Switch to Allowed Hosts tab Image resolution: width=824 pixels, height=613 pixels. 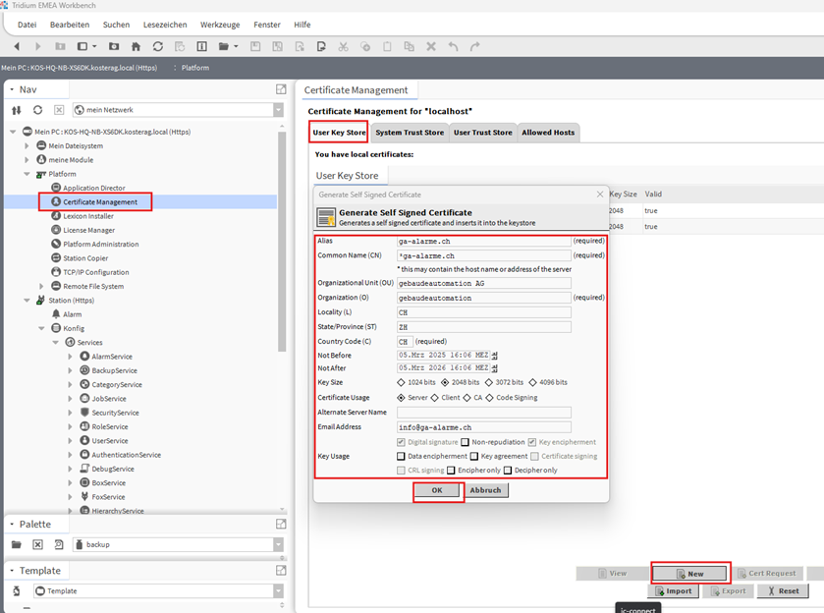pos(548,133)
